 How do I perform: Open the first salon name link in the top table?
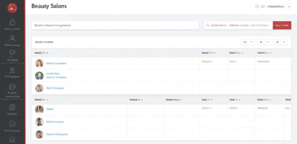pyautogui.click(x=56, y=63)
